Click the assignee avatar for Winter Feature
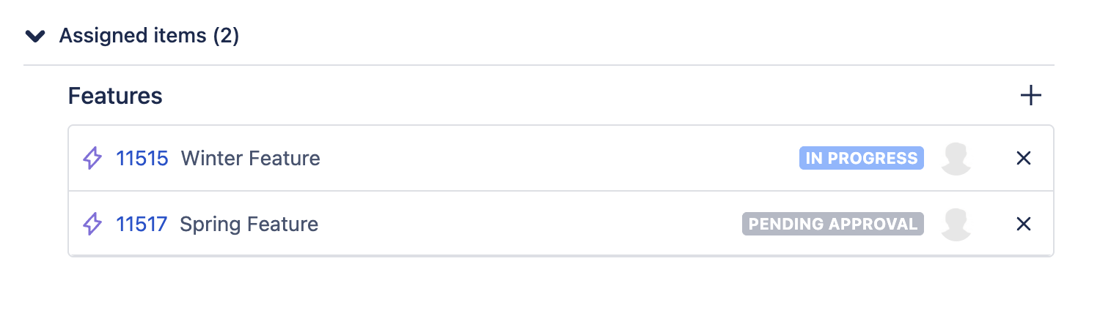 coord(956,158)
